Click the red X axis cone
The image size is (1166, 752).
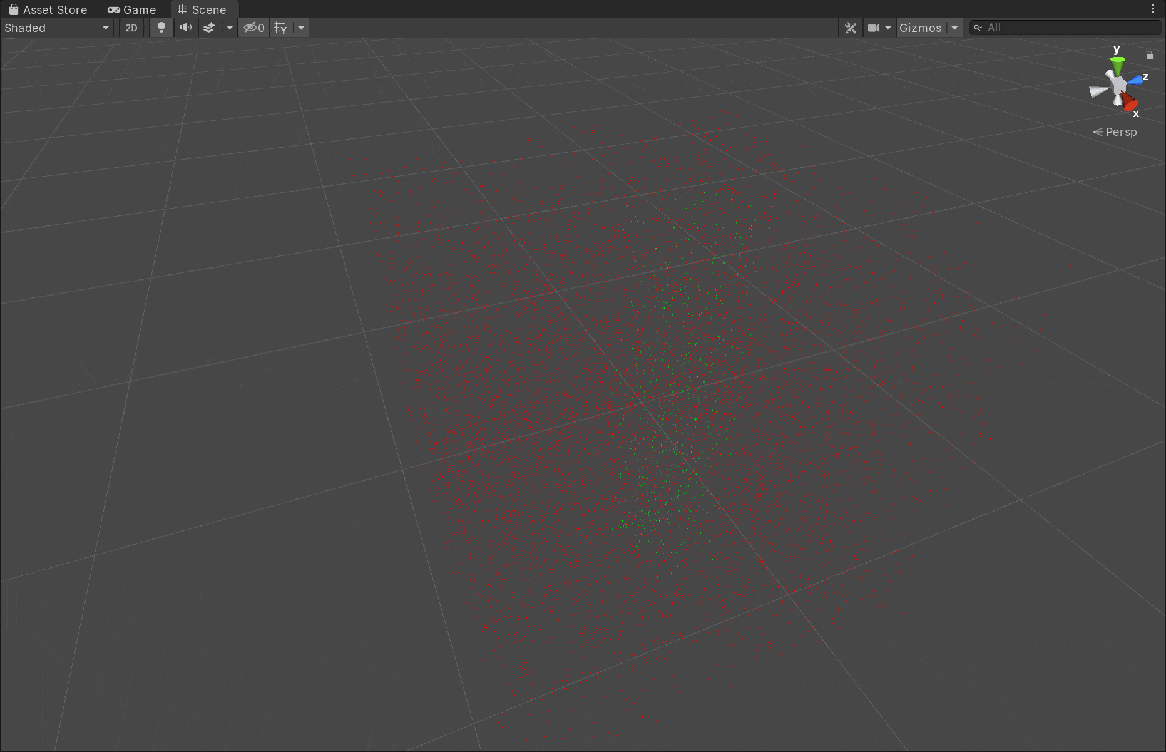tap(1130, 101)
